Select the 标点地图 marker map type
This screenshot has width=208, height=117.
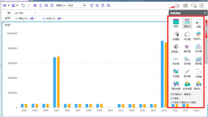pos(187,86)
